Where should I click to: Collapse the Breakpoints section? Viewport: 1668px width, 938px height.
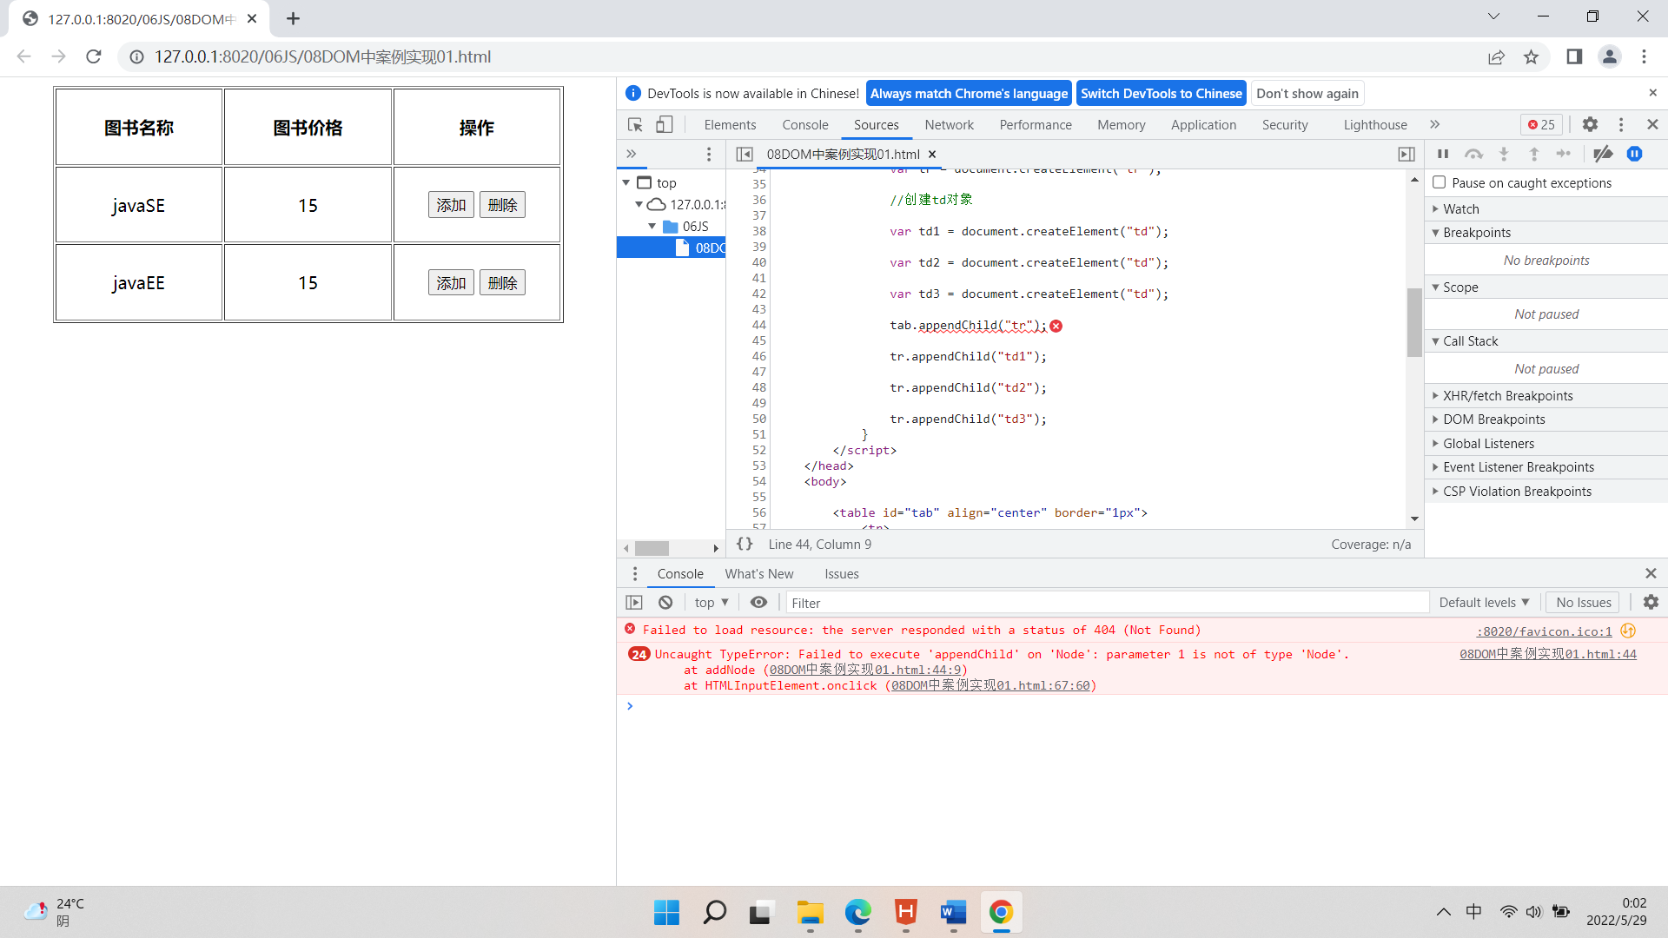1546,232
